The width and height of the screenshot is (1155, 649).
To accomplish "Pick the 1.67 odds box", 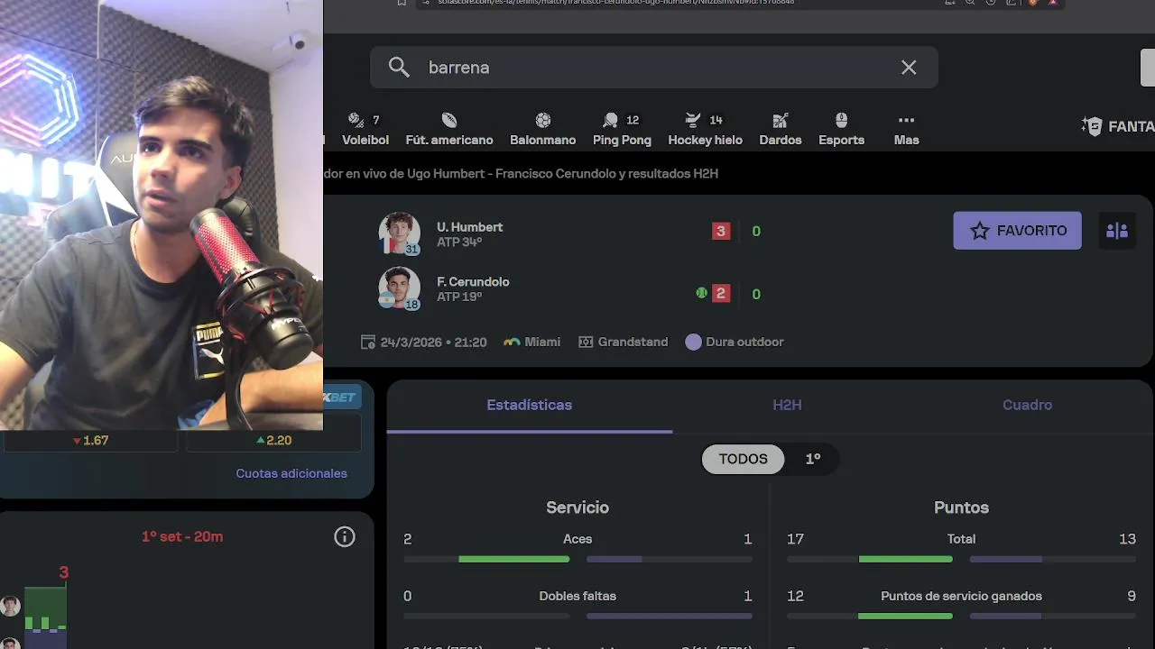I will (x=90, y=440).
